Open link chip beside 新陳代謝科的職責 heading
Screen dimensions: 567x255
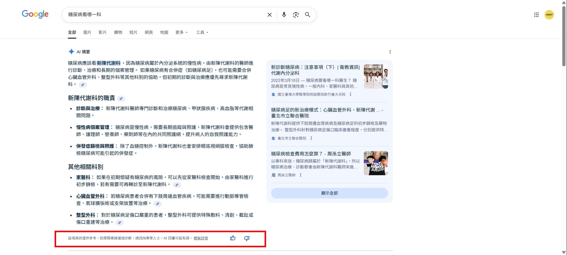(121, 99)
